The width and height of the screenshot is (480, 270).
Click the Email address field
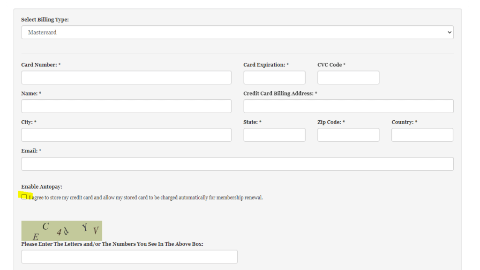point(237,164)
